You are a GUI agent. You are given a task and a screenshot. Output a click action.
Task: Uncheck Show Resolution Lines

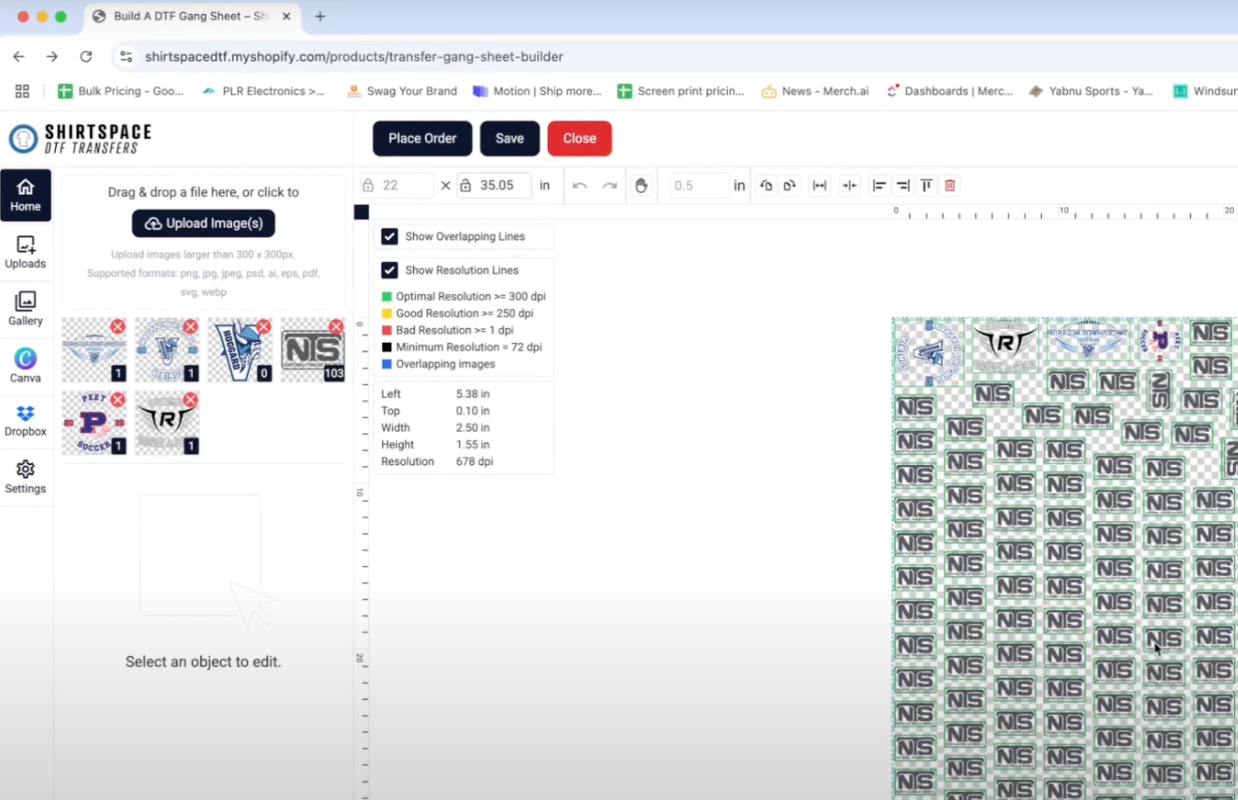coord(389,270)
